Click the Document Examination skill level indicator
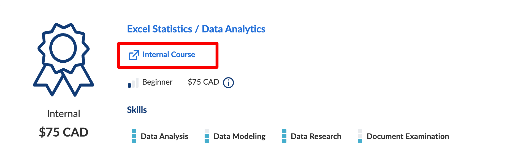 [x=360, y=136]
